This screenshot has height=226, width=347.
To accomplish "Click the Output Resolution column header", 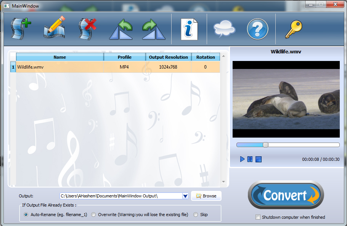I will click(169, 57).
